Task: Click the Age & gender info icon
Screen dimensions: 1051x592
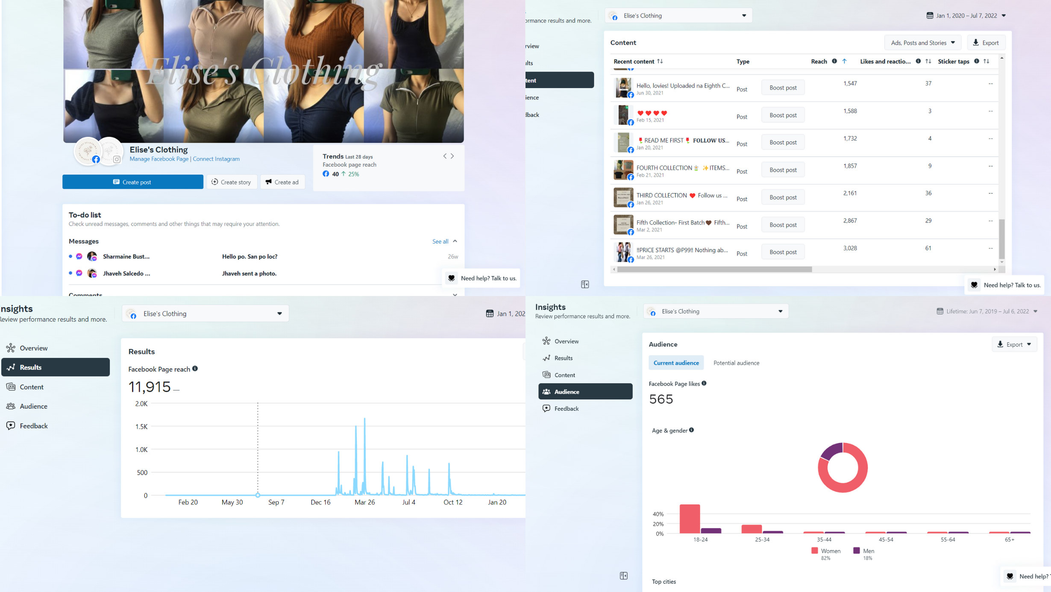Action: pos(691,430)
